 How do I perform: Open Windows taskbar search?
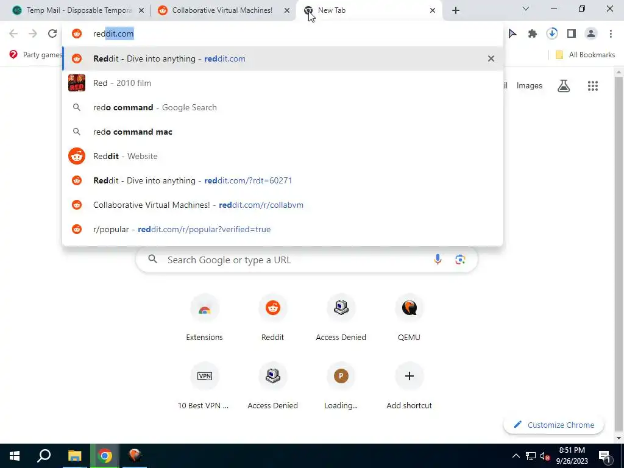point(44,456)
